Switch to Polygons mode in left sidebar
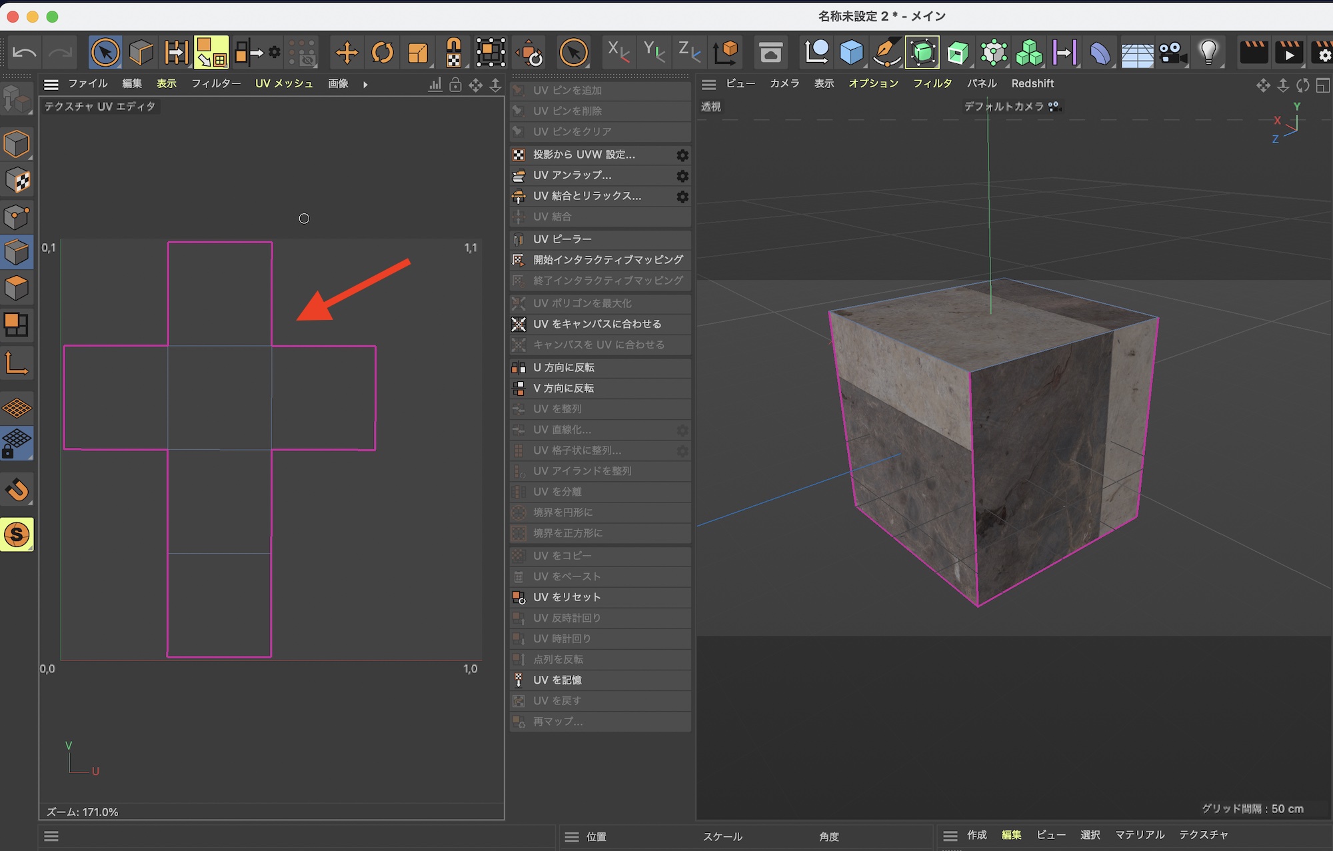Image resolution: width=1333 pixels, height=851 pixels. 17,289
